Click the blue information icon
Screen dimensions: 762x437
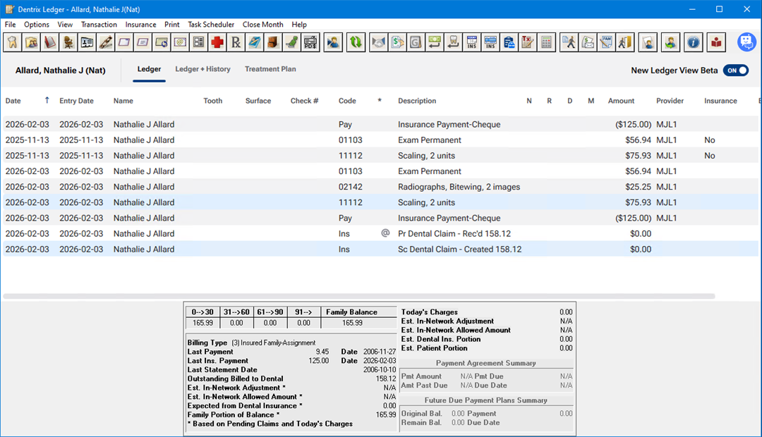point(694,42)
